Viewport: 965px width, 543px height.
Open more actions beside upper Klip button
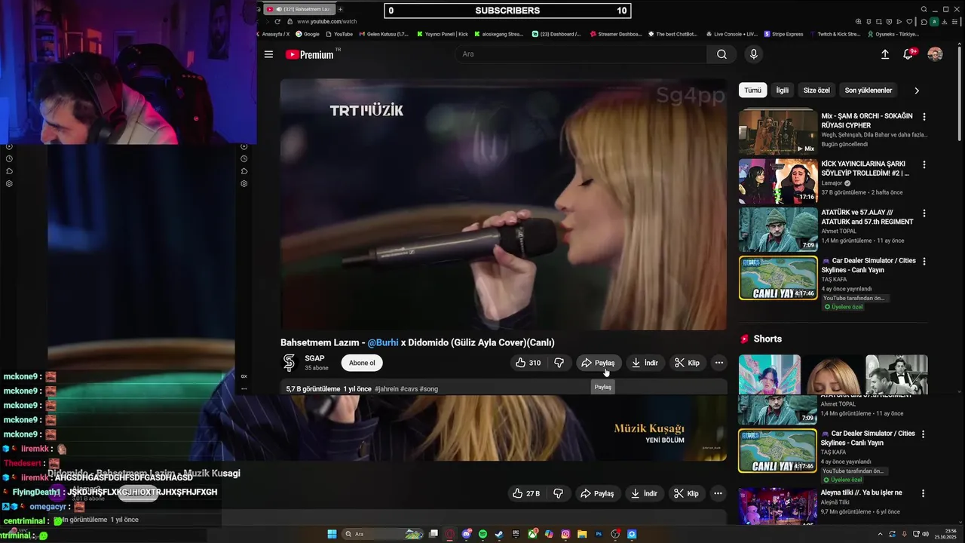[x=719, y=363]
